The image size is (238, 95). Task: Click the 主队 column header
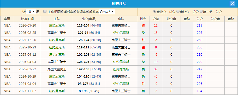click(57, 19)
